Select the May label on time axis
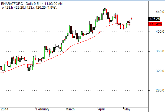Image resolution: width=165 pixels, height=112 pixels. (127, 109)
